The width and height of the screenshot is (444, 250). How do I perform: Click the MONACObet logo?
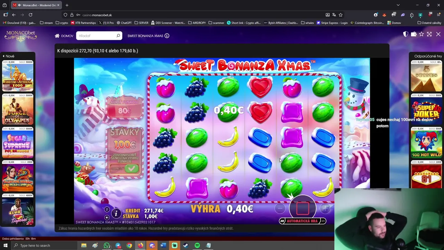tap(20, 36)
